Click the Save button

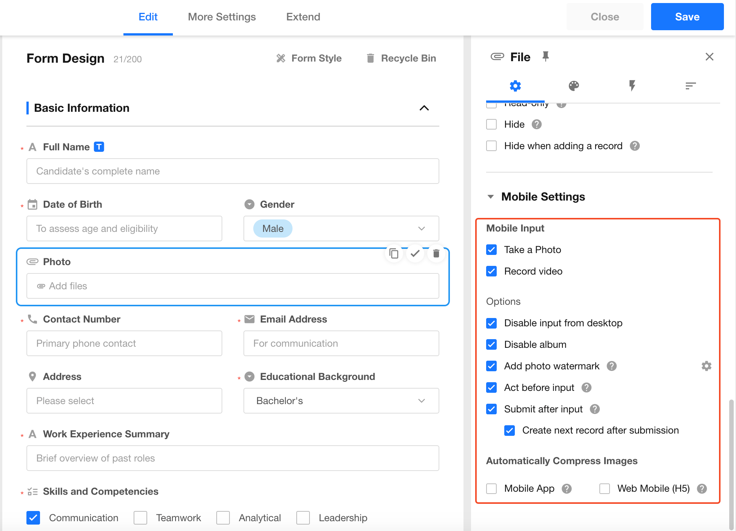(687, 17)
